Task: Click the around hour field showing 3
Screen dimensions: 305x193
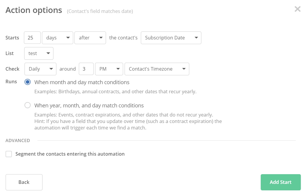Action: 86,69
